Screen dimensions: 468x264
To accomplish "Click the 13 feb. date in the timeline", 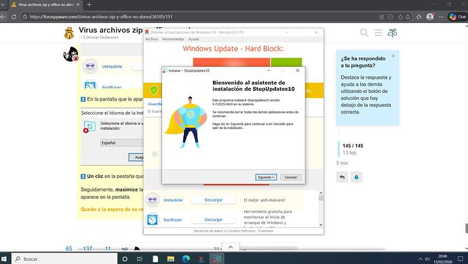I will coord(350,153).
